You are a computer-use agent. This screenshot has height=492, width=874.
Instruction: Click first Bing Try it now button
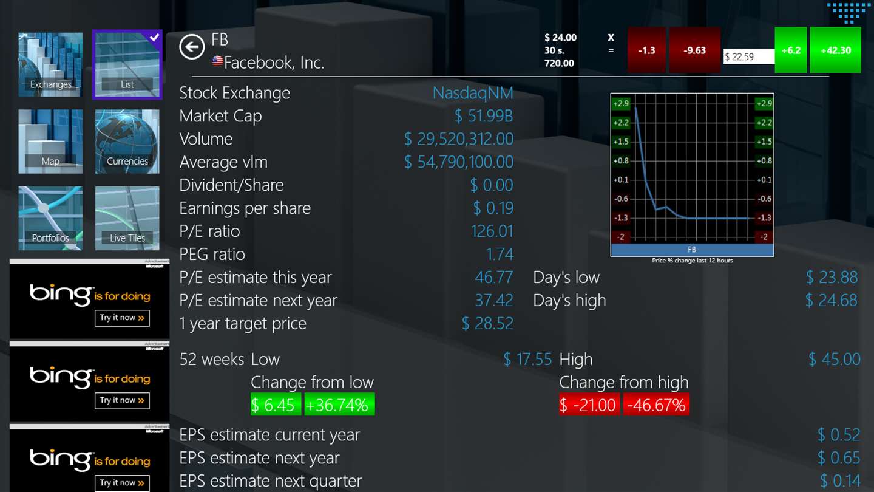121,318
